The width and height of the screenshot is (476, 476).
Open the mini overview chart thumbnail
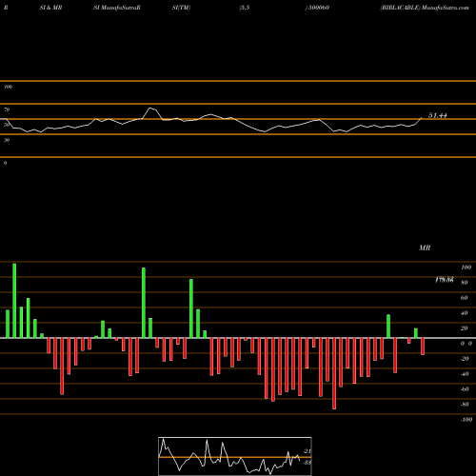(x=235, y=456)
